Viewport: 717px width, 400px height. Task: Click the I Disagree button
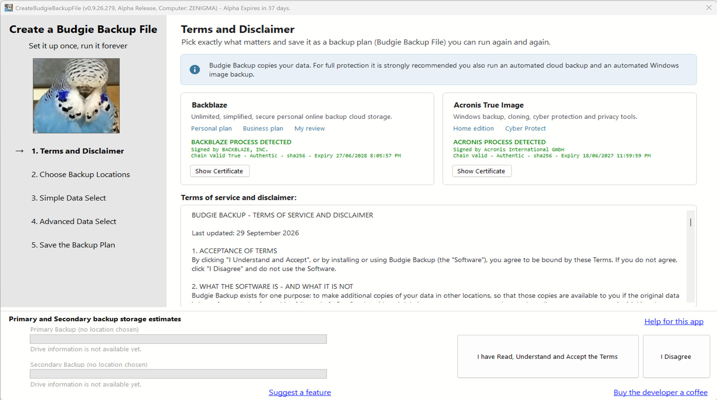[676, 356]
